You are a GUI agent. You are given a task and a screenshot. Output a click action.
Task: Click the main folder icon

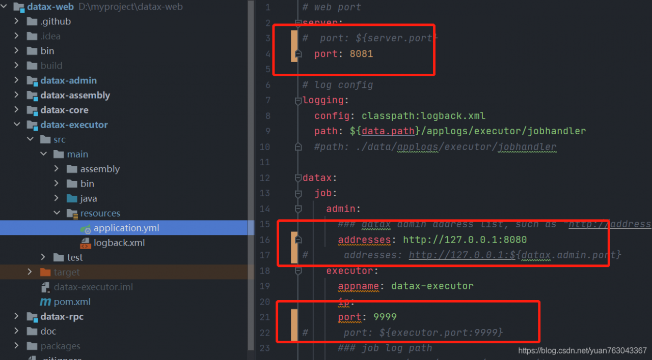coord(59,154)
